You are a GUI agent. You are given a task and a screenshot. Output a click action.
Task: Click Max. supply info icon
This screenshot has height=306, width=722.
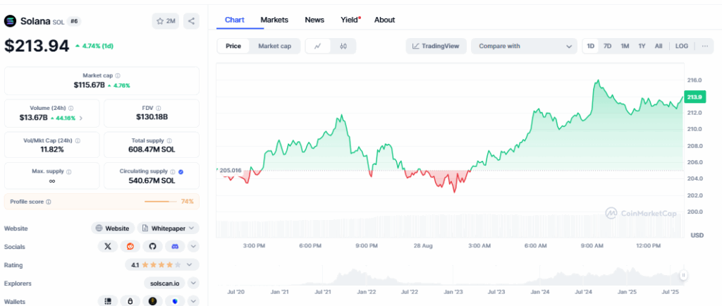point(68,171)
